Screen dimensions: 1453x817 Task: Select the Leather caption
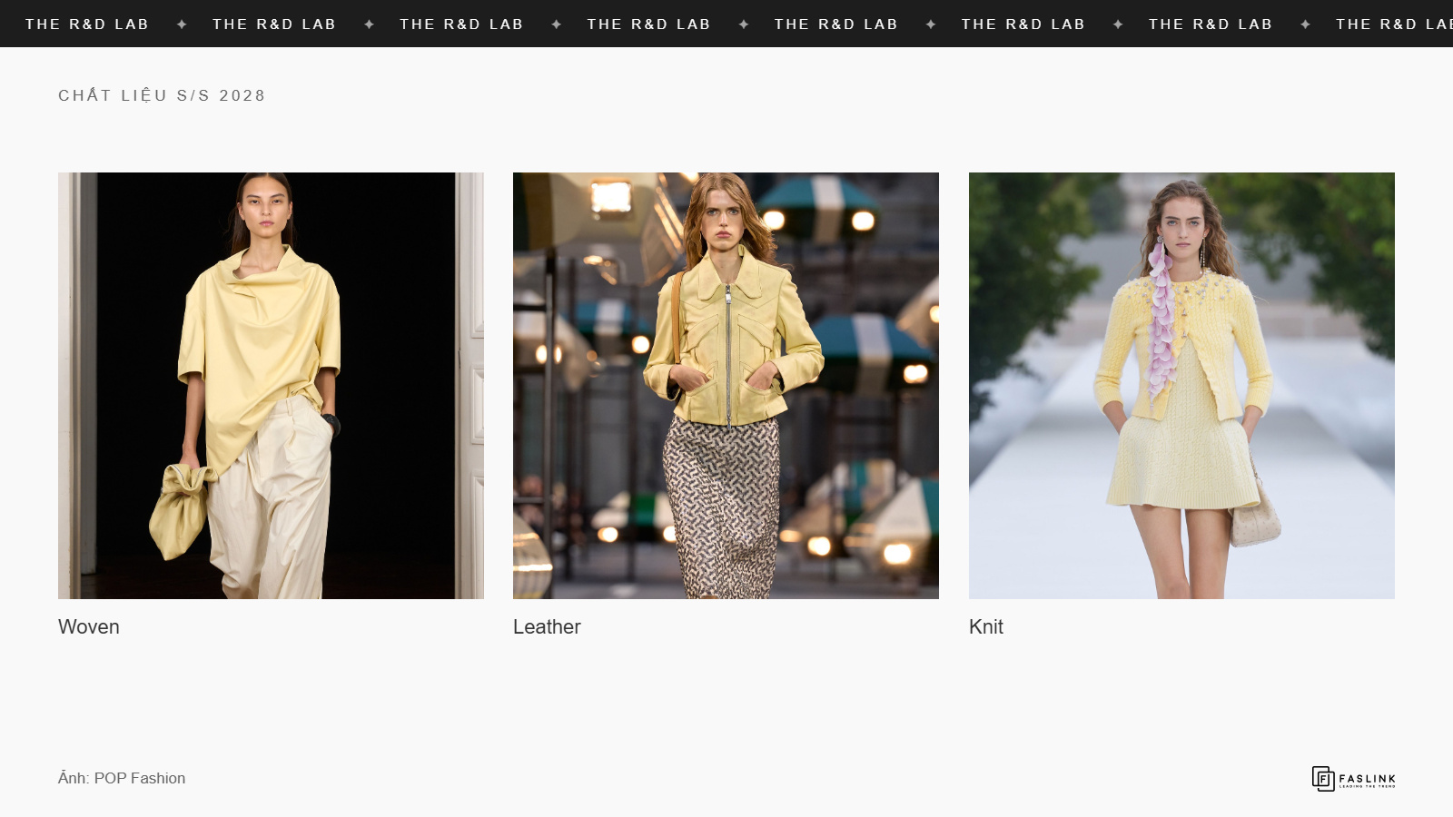547,626
